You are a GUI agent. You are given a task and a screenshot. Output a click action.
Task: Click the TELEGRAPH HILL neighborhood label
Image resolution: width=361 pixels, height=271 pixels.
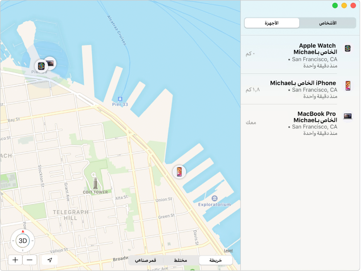coord(71,215)
